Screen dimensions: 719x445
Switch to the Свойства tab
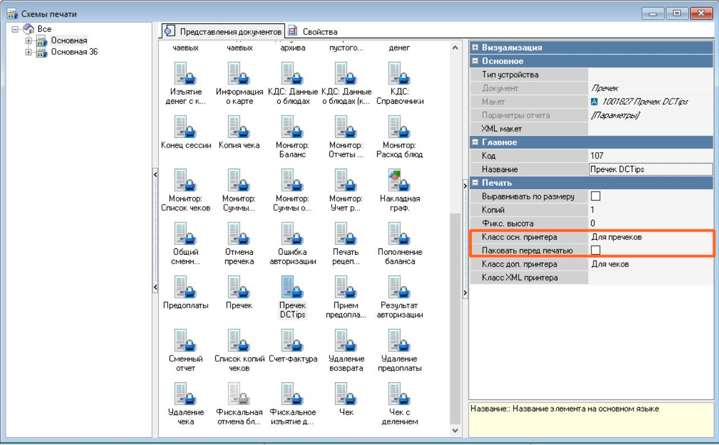(x=313, y=32)
